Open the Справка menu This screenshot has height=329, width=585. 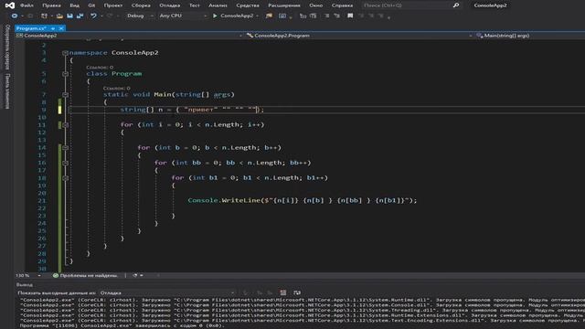tap(342, 5)
